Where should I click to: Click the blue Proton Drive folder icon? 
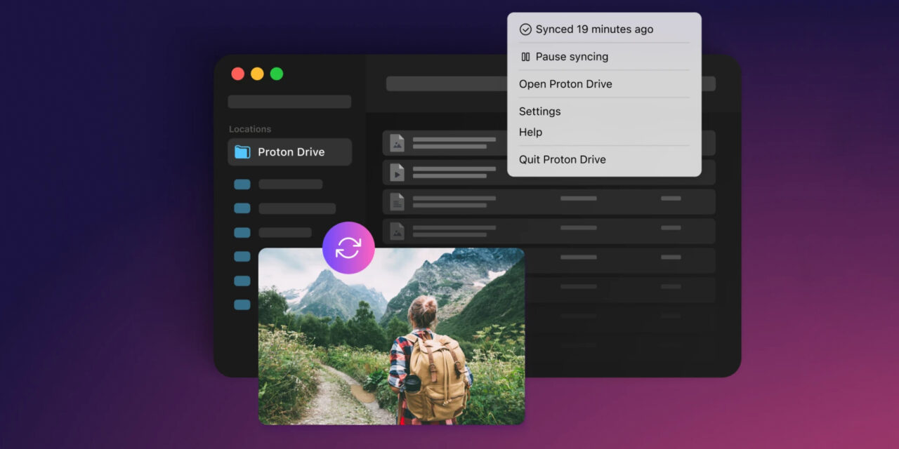tap(242, 152)
